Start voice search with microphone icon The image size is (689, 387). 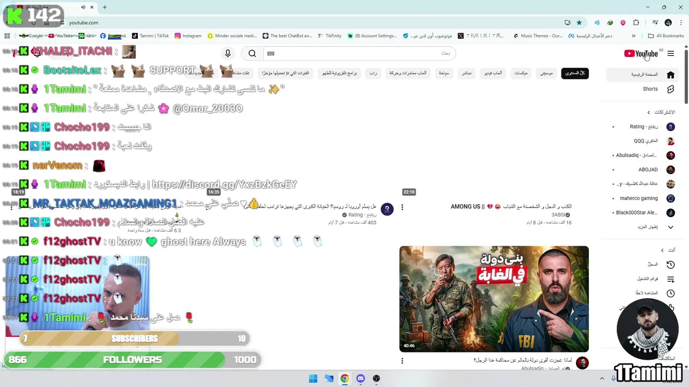click(228, 53)
